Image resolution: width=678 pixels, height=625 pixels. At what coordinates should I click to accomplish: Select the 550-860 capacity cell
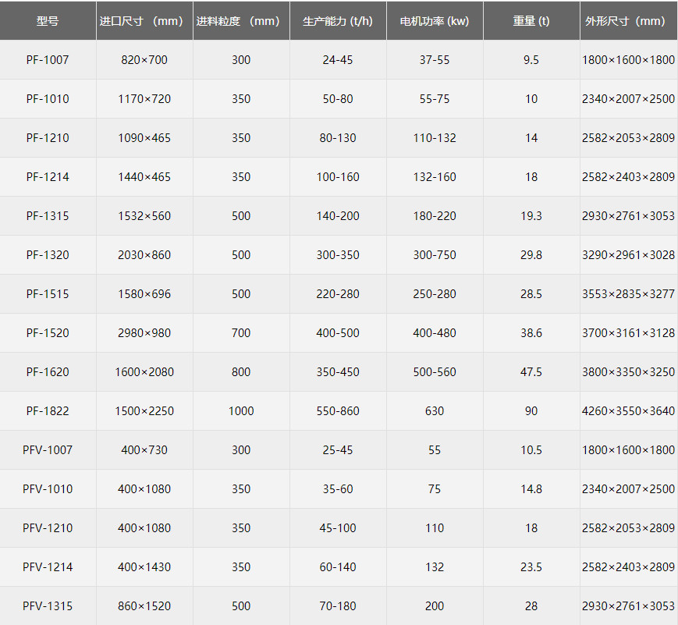coord(338,411)
